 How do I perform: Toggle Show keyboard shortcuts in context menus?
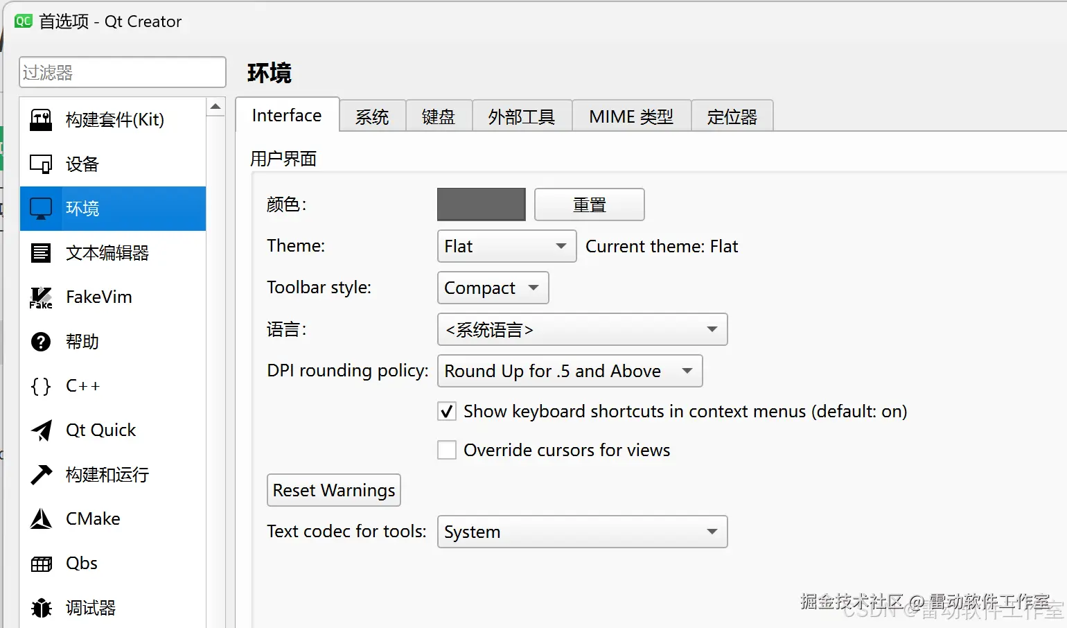(x=447, y=412)
